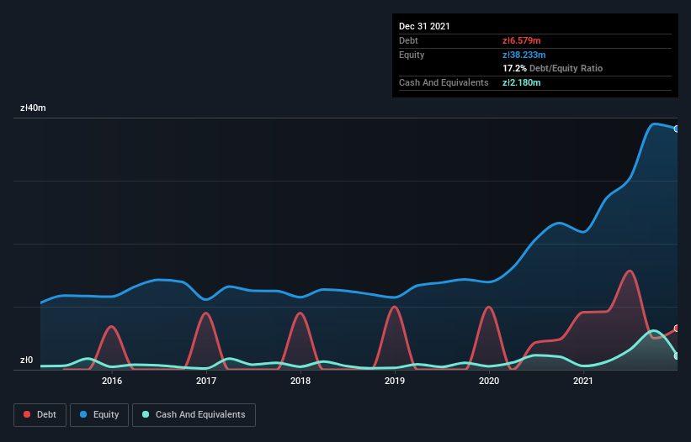
Task: Toggle the Debt series legend button
Action: (x=40, y=415)
